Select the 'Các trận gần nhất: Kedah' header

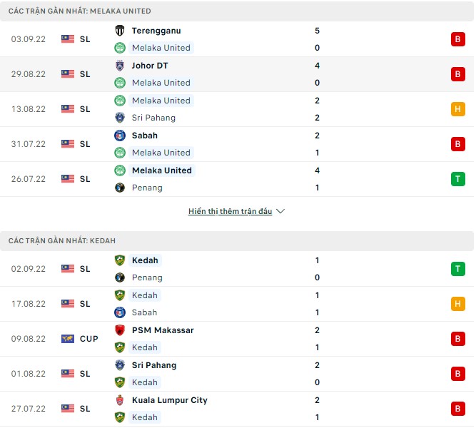pyautogui.click(x=62, y=241)
